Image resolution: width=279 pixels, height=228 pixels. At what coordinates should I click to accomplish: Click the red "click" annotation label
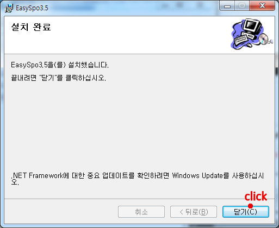click(x=256, y=196)
